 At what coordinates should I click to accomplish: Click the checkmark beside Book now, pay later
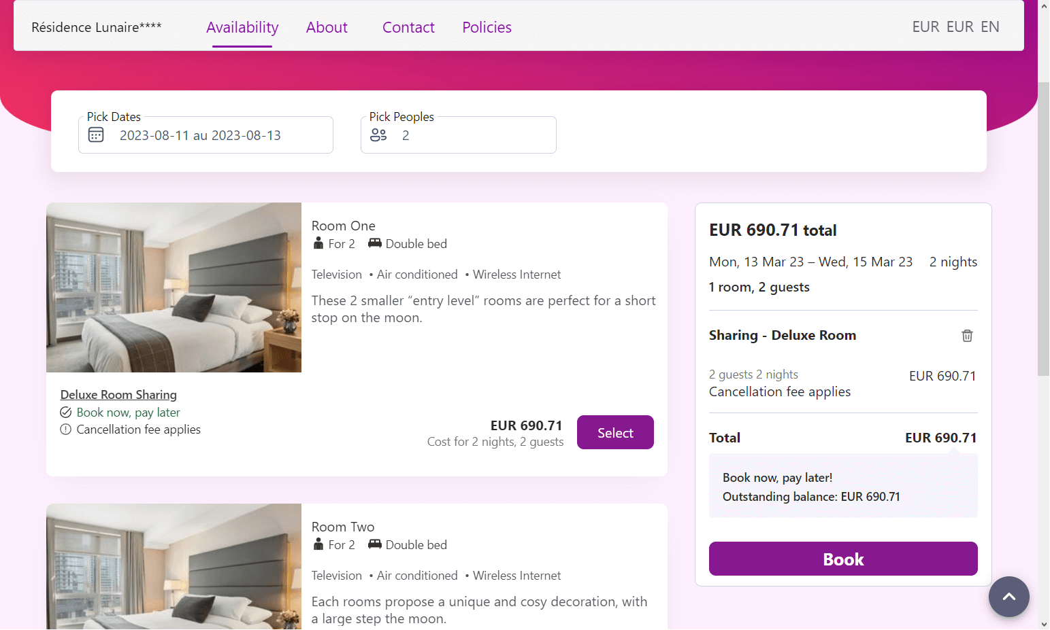coord(65,412)
